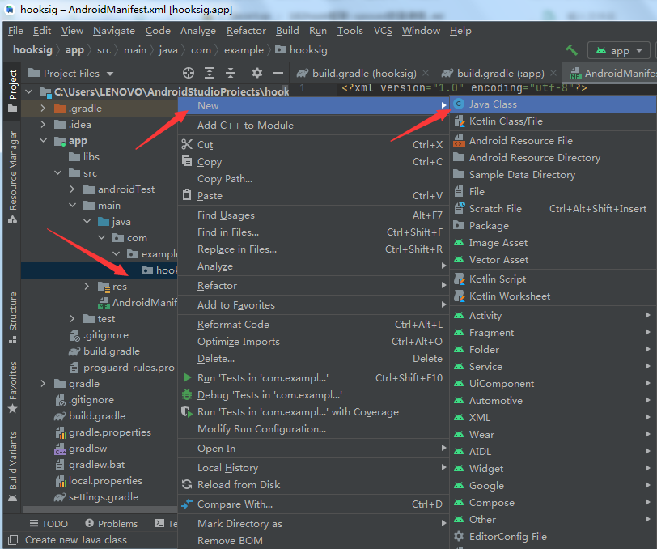Click Paste in the context menu
This screenshot has height=549, width=657.
coord(313,196)
